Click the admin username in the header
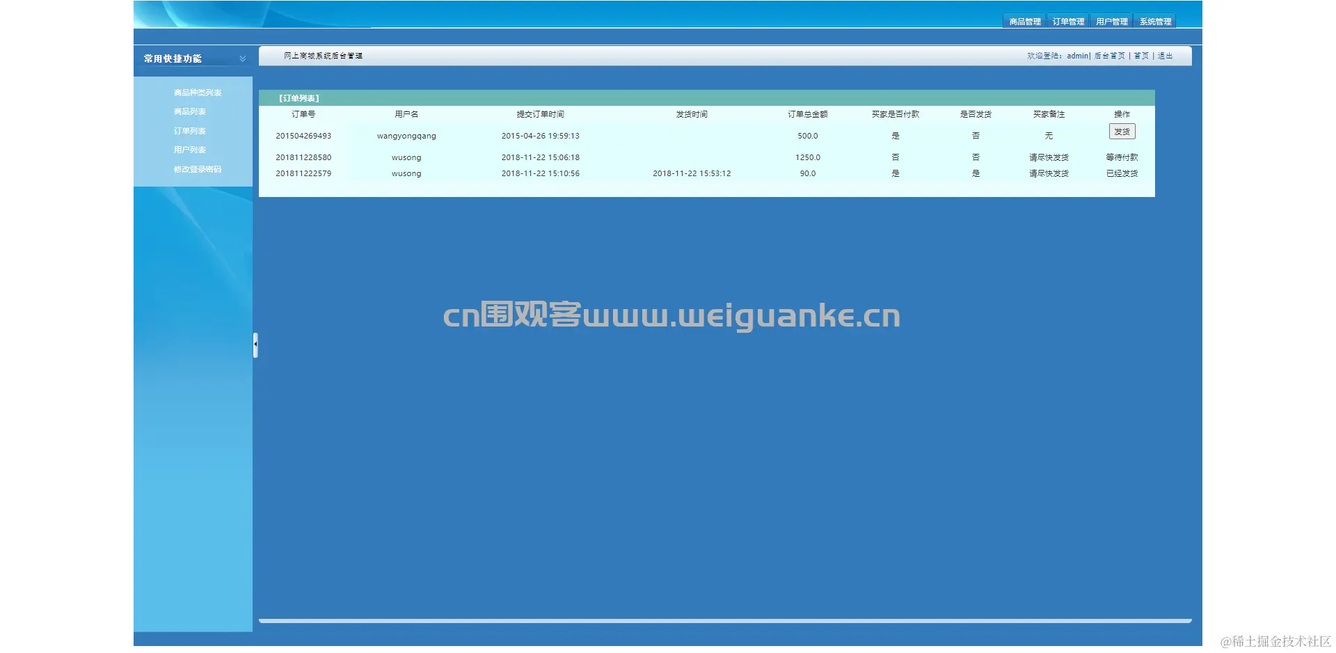Screen dimensions: 1336x653 (x=1078, y=56)
